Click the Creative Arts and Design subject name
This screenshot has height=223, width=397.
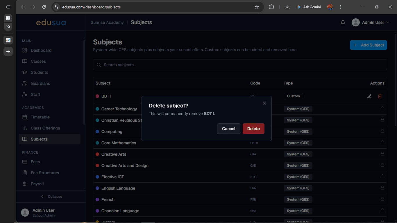(x=125, y=166)
